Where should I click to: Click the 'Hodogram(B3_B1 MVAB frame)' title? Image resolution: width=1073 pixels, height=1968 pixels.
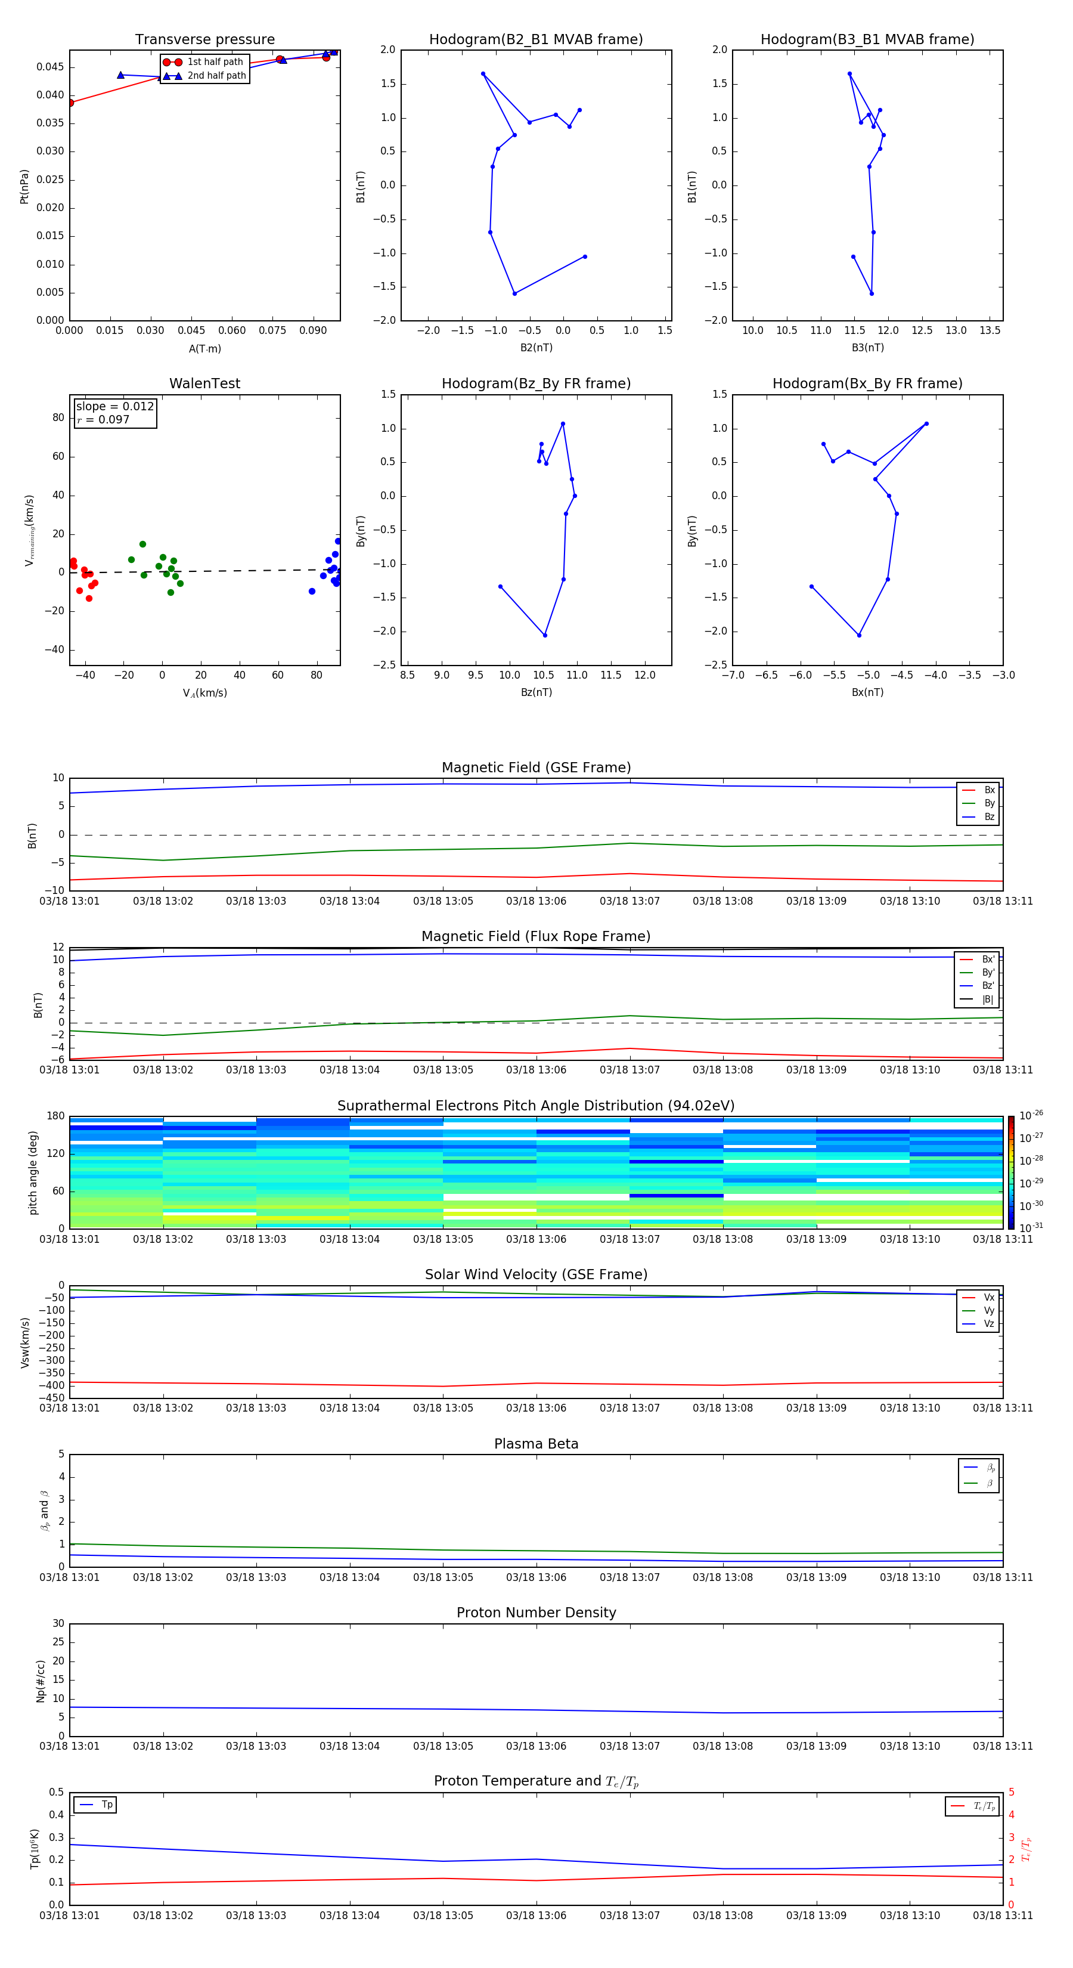click(x=867, y=39)
